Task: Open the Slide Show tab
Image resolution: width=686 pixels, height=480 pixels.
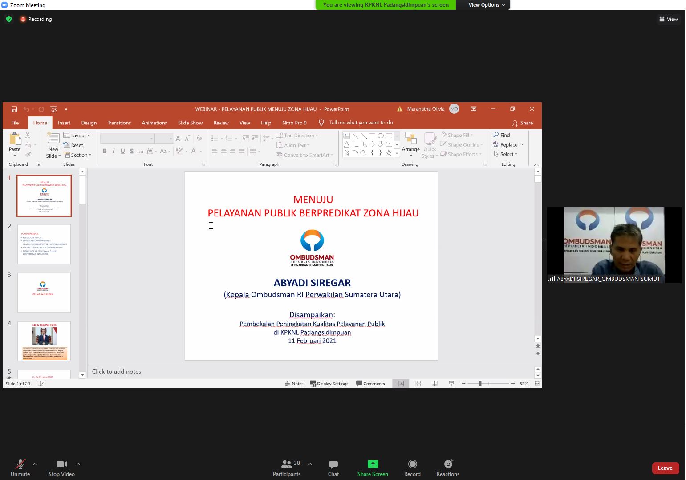Action: point(190,123)
